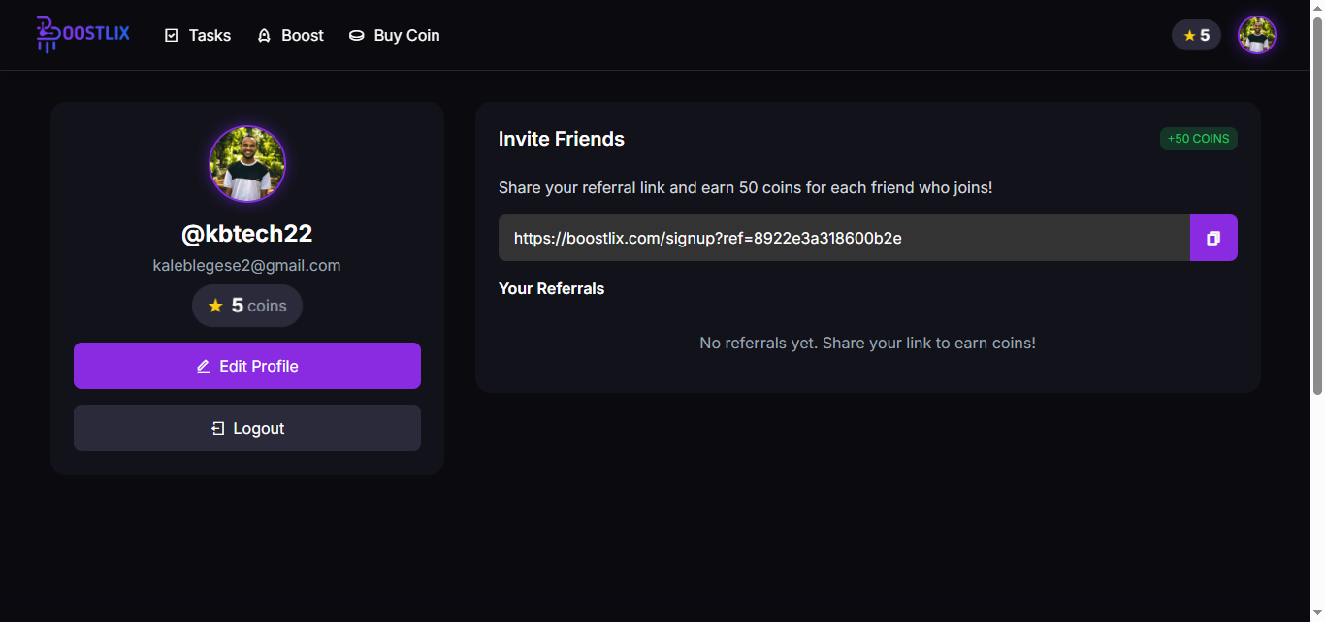Open the Tasks menu item
Viewport: 1325px width, 622px height.
click(x=210, y=36)
